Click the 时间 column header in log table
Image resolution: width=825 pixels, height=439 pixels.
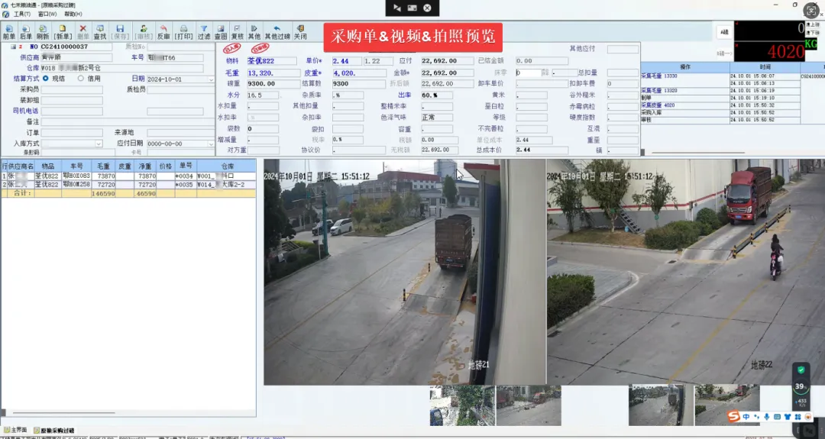tap(765, 67)
